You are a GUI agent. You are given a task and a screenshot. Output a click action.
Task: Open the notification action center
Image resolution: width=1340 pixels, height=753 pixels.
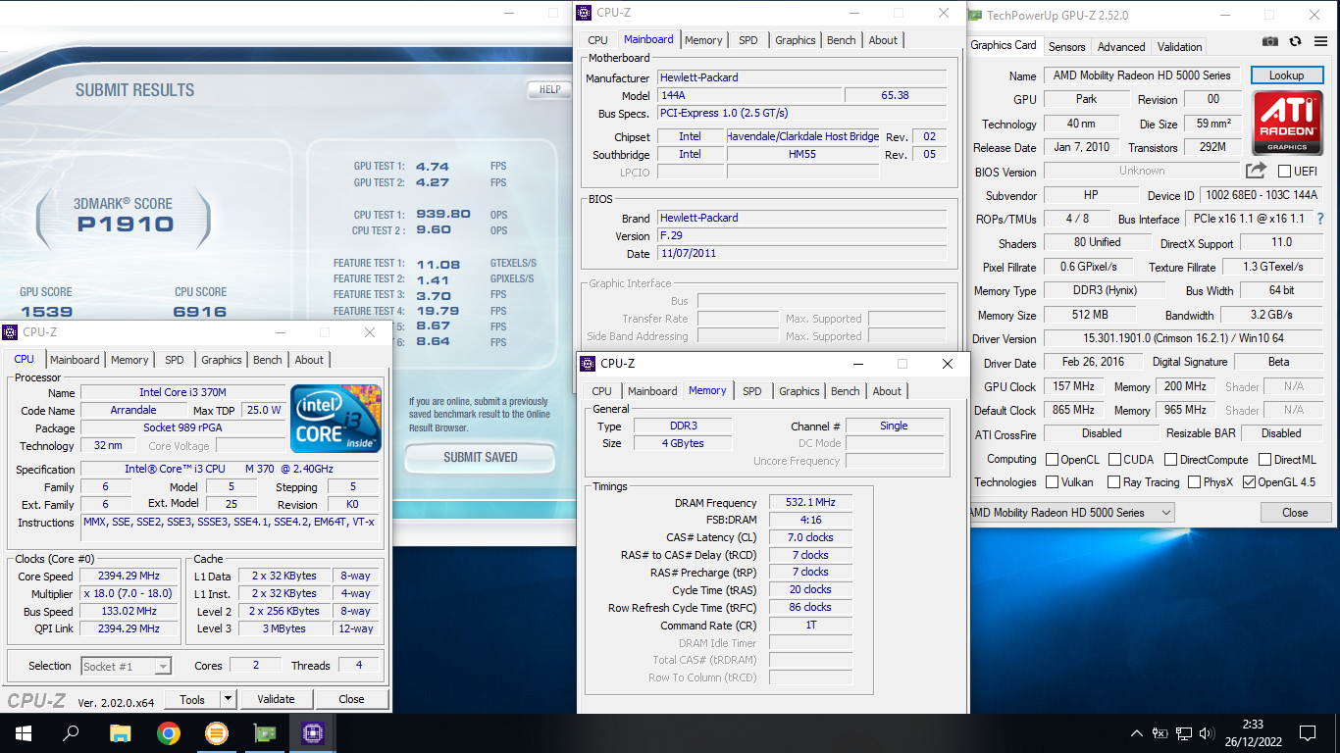click(1307, 732)
